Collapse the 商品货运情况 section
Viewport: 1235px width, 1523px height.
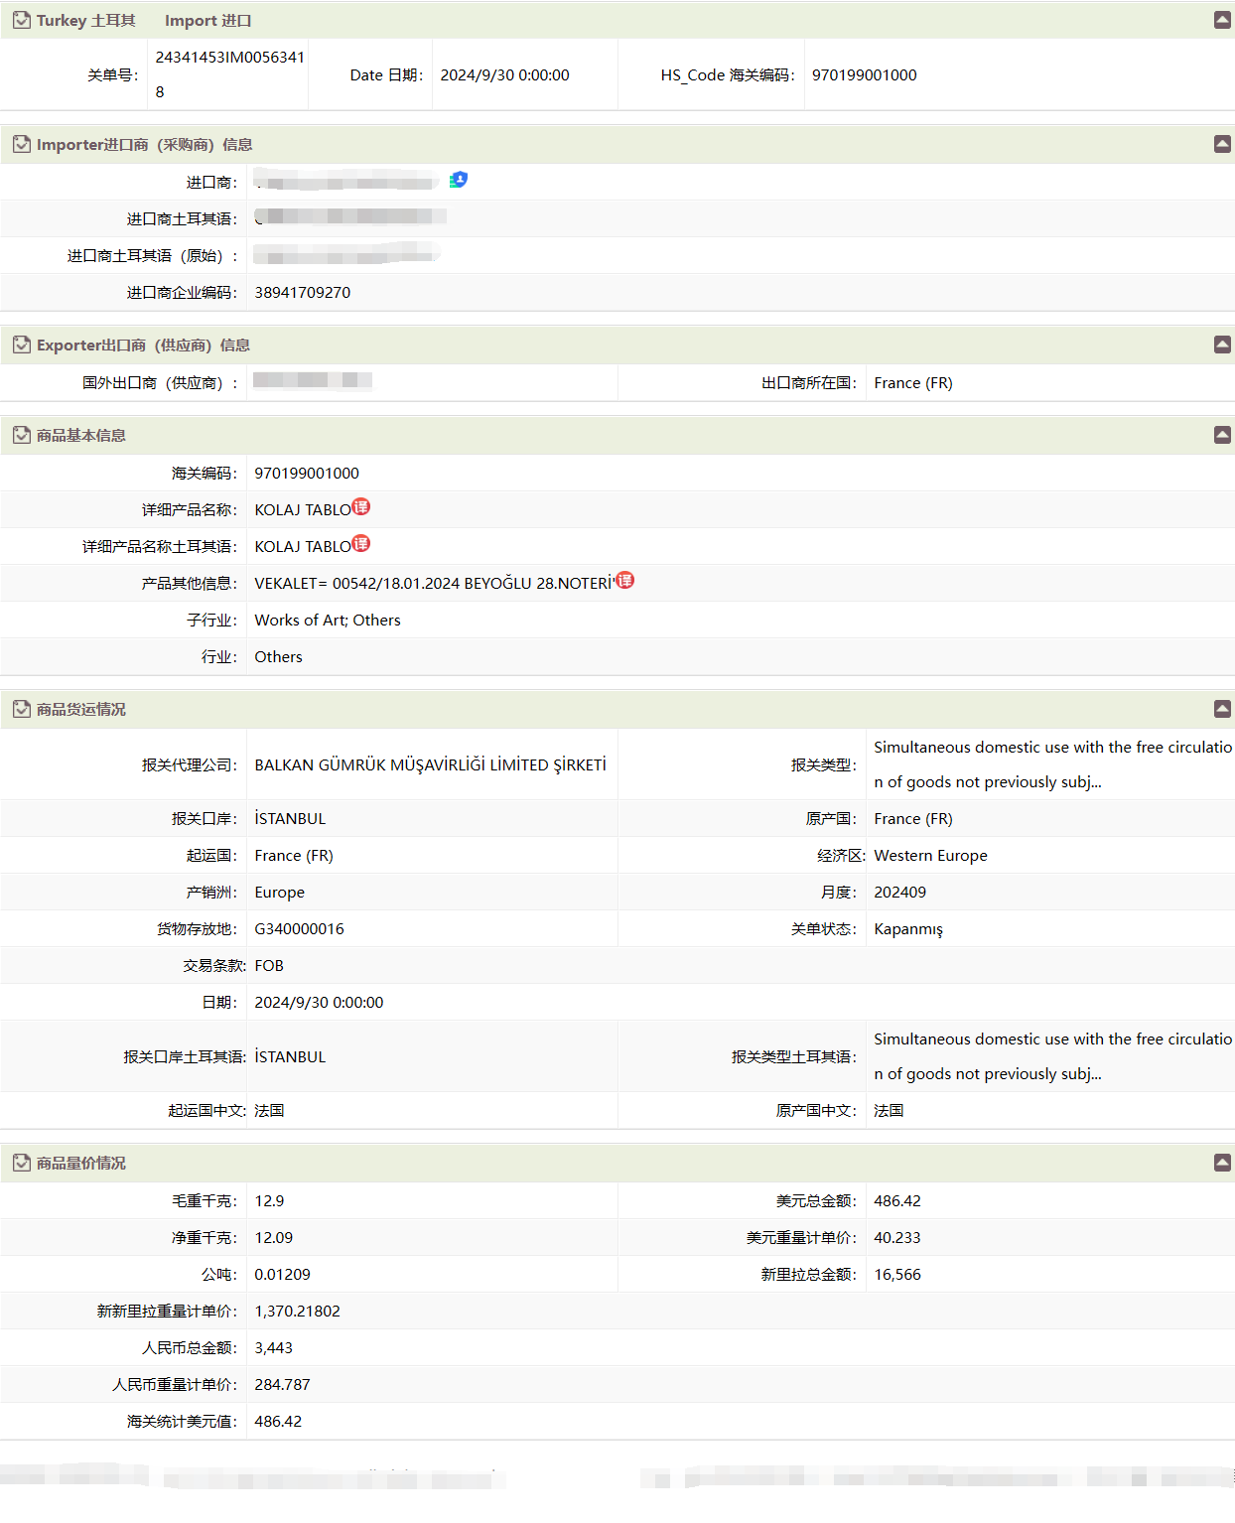pyautogui.click(x=1222, y=709)
